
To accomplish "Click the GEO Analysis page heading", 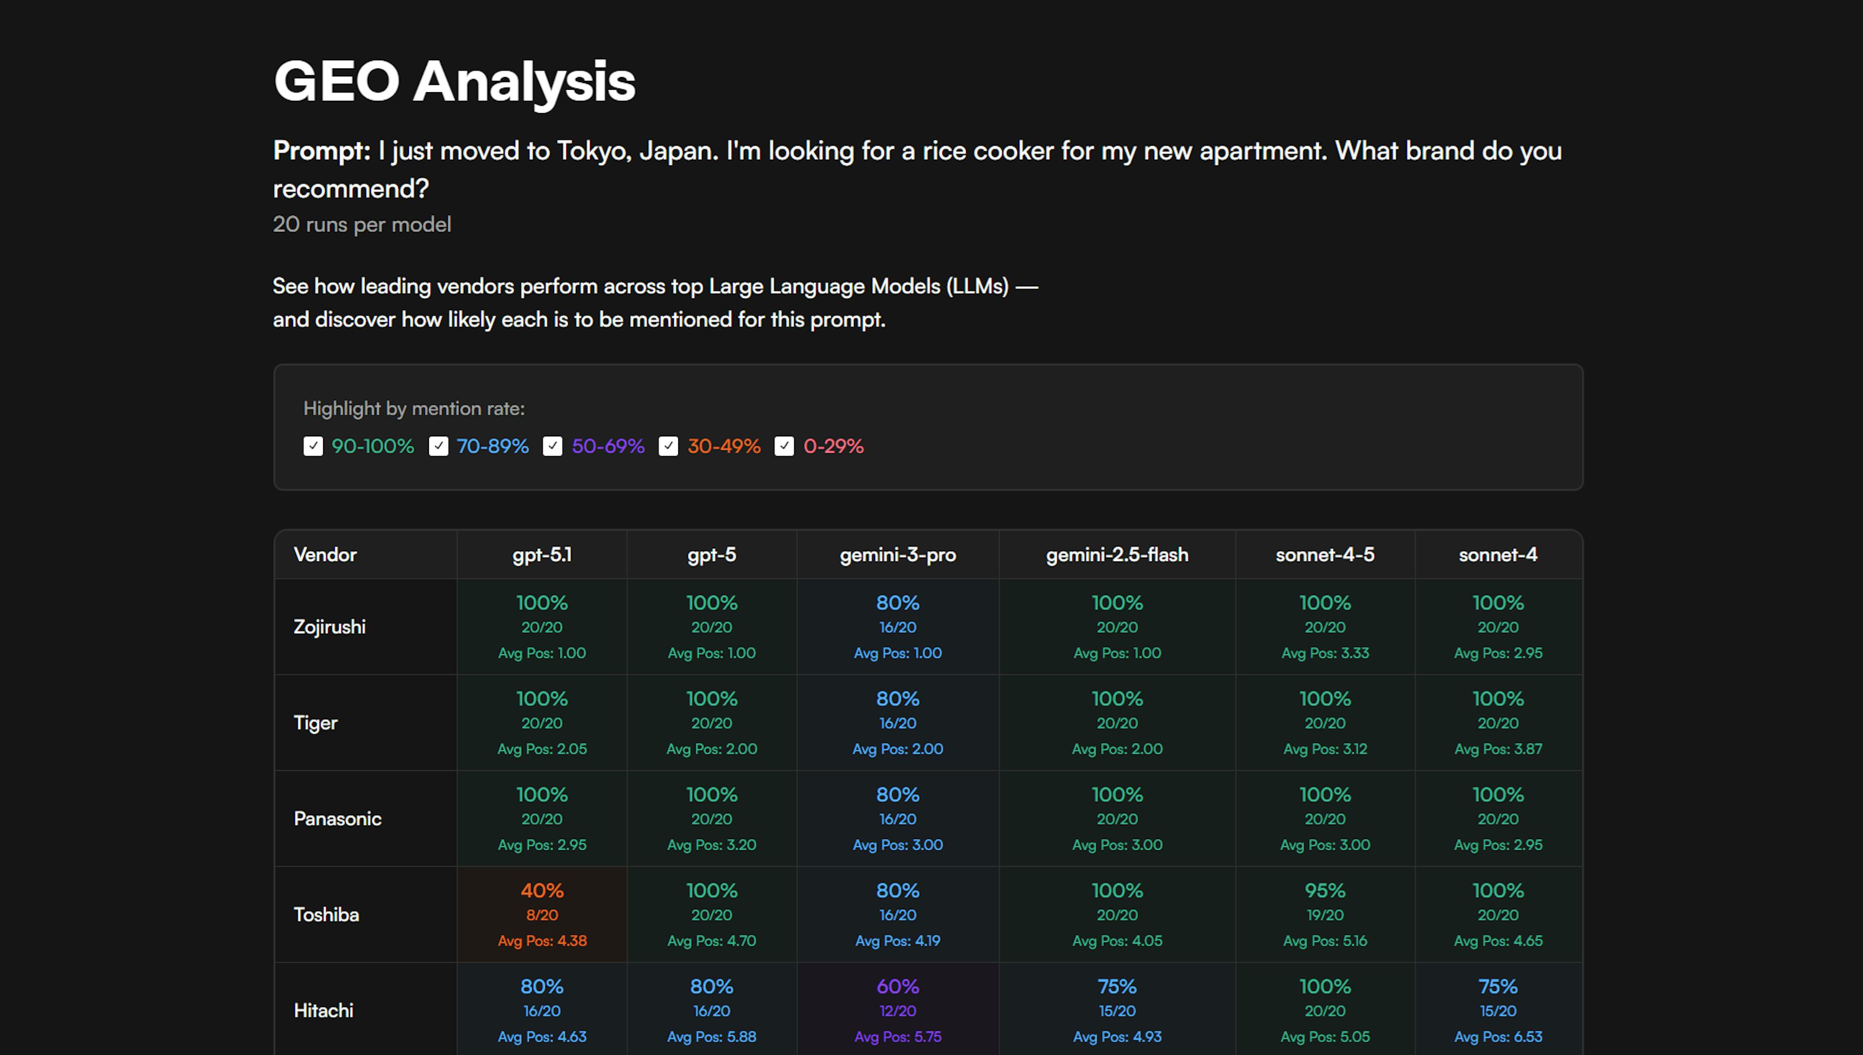I will (x=455, y=81).
